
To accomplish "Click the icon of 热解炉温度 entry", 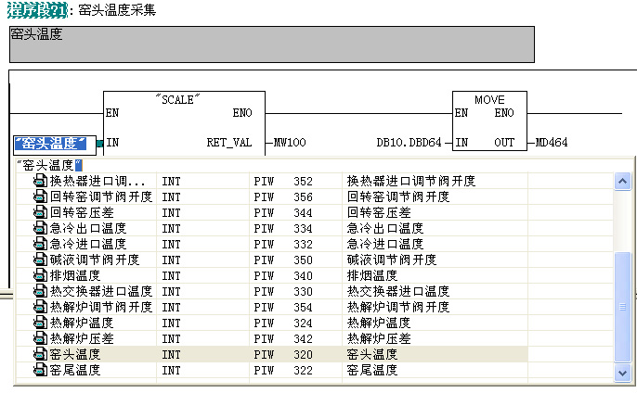I will [40, 323].
